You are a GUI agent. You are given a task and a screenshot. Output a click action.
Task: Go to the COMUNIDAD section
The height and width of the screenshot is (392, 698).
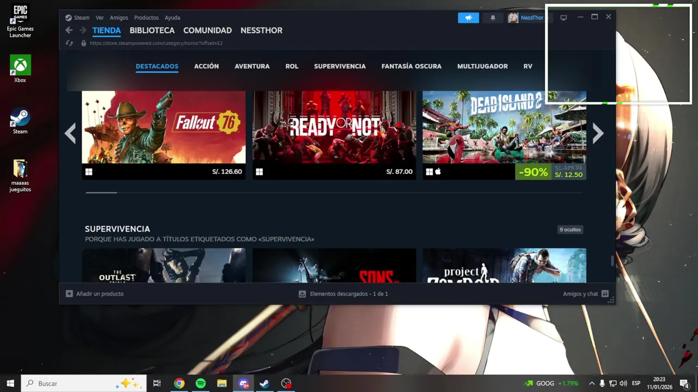pyautogui.click(x=207, y=30)
